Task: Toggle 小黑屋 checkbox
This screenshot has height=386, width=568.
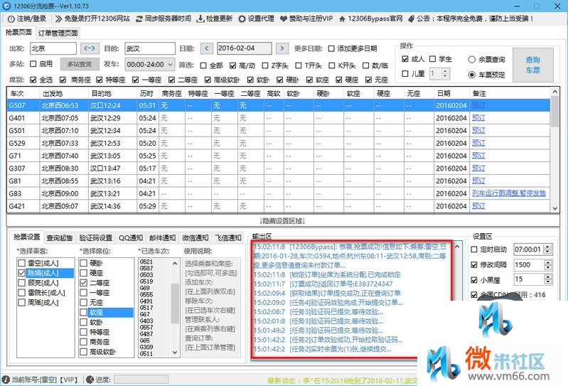Action: coord(474,280)
